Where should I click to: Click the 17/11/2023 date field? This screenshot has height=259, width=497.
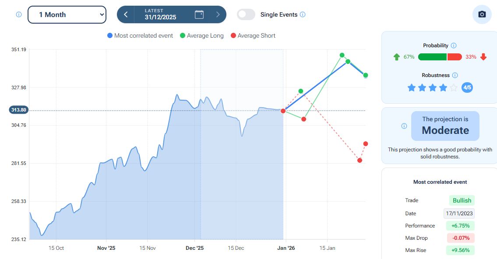tap(458, 213)
